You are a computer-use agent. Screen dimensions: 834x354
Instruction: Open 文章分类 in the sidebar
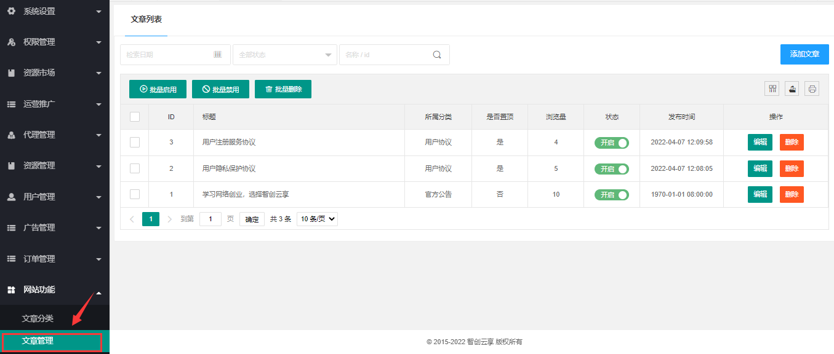coord(38,318)
